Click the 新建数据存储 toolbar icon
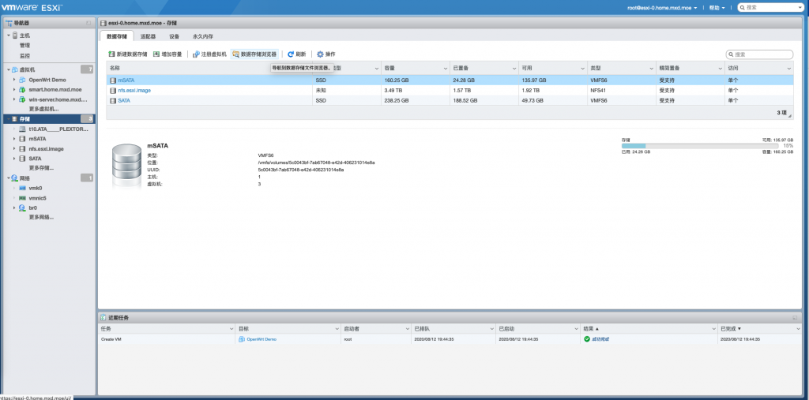809x400 pixels. tap(111, 54)
